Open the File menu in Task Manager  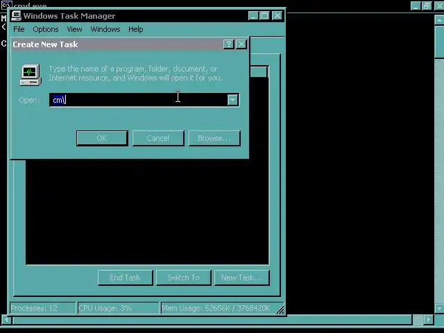[19, 29]
